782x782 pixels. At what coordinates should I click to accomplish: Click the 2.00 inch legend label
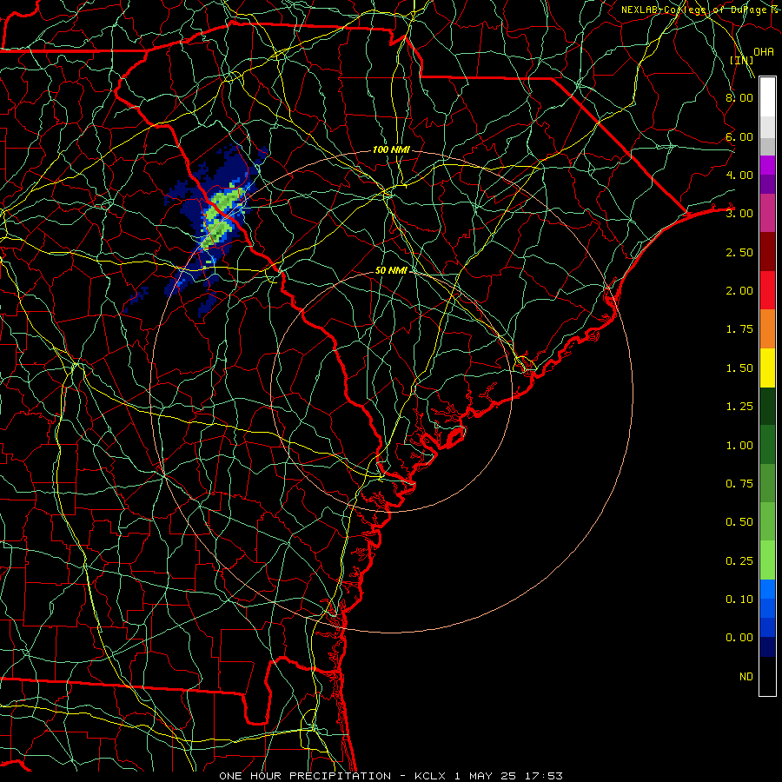pyautogui.click(x=739, y=291)
